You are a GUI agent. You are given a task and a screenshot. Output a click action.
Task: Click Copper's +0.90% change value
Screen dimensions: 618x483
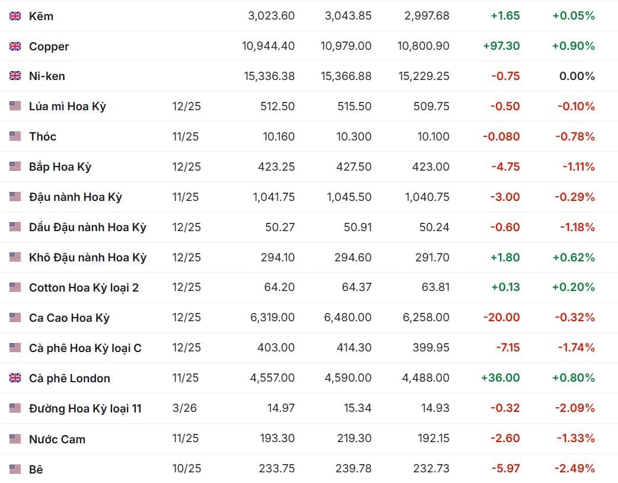pyautogui.click(x=573, y=46)
